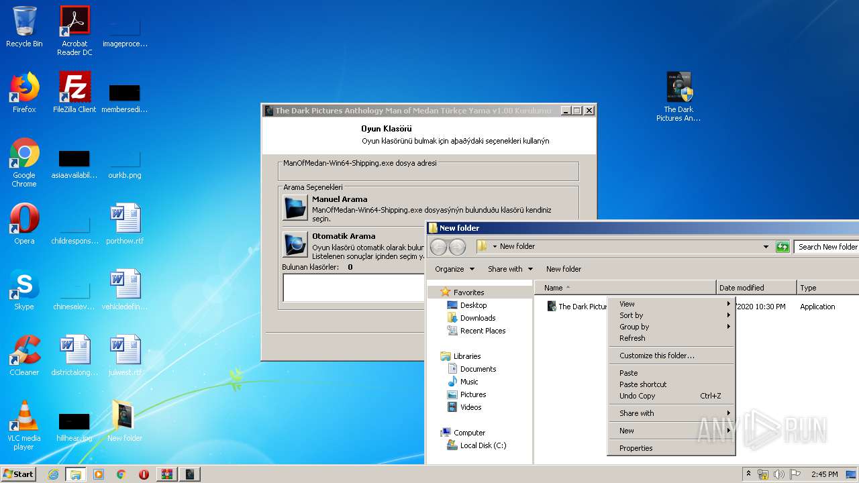Expand the Group by submenu

click(x=671, y=327)
